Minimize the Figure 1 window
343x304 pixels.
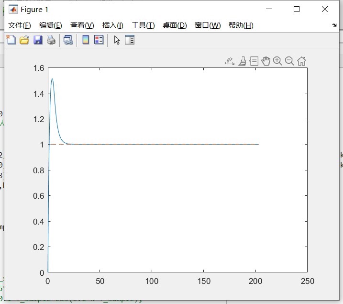pyautogui.click(x=269, y=9)
